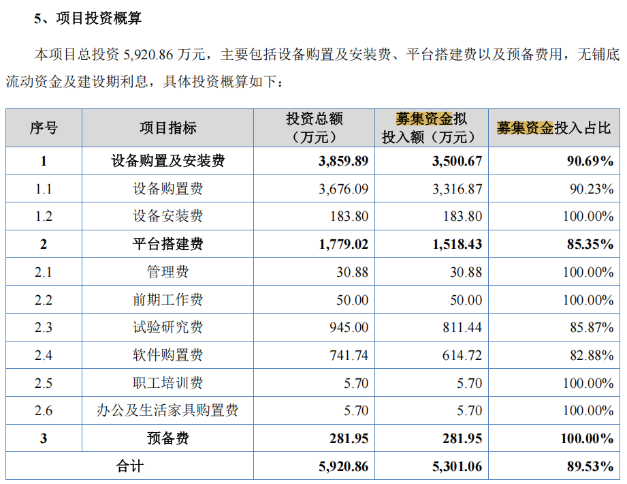Click the 软件购置费 row label
The image size is (627, 484).
pyautogui.click(x=167, y=355)
